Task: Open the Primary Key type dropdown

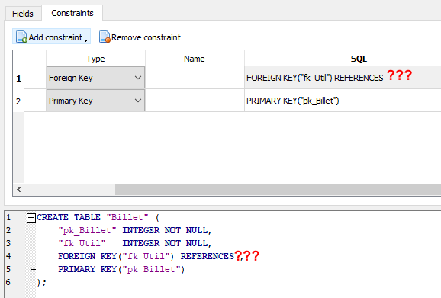Action: click(x=95, y=101)
